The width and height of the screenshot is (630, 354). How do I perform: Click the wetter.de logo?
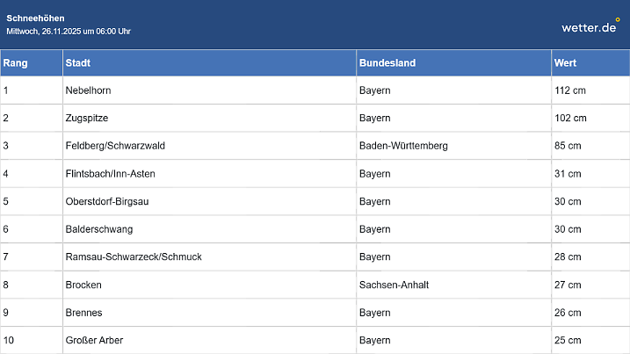coord(590,26)
